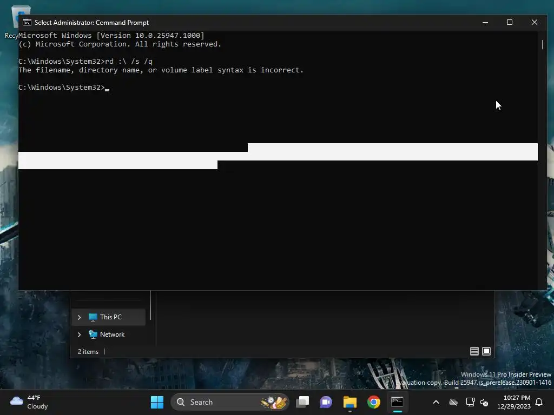
Task: Open the Windows Start menu
Action: pos(157,402)
